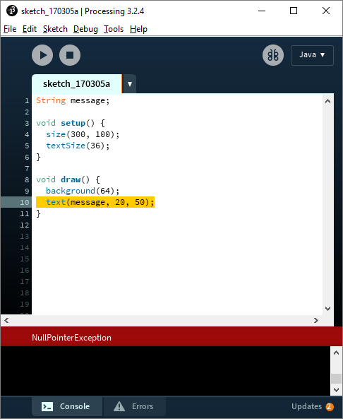The image size is (343, 419).
Task: Click the Updates notification link
Action: [306, 406]
